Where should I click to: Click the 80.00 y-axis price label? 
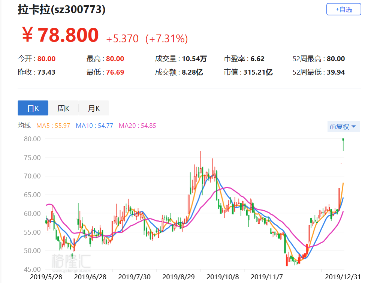coord(32,139)
